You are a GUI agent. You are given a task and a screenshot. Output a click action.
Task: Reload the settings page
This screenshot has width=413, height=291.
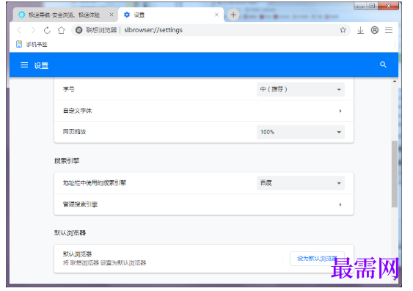pyautogui.click(x=47, y=30)
